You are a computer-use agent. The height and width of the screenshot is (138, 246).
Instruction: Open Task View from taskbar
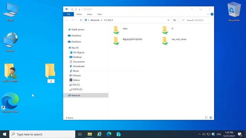[80, 134]
